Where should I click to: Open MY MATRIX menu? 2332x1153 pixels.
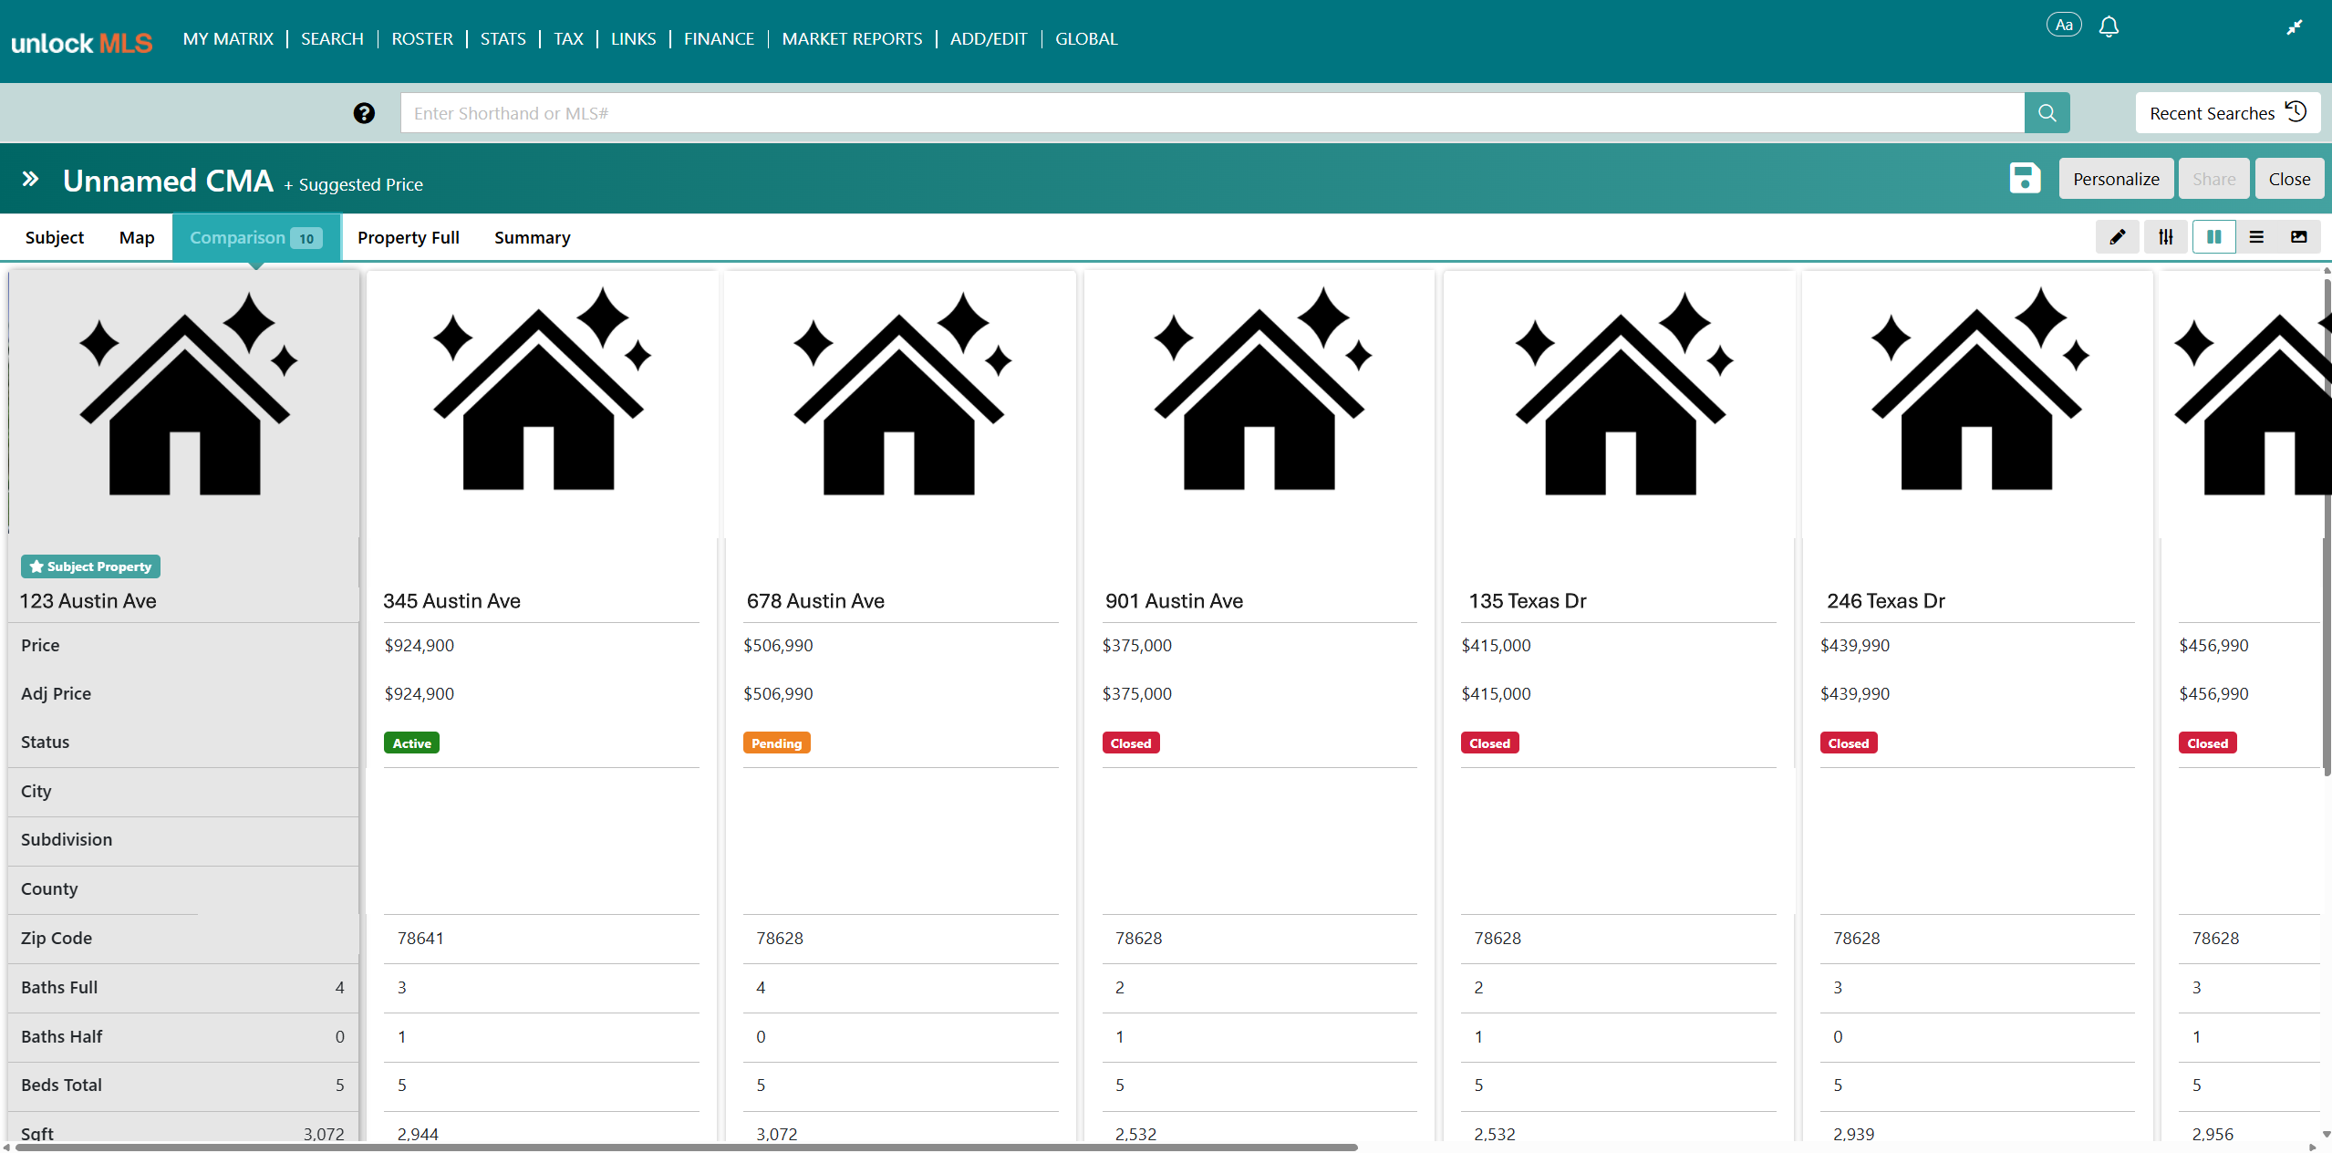point(228,38)
